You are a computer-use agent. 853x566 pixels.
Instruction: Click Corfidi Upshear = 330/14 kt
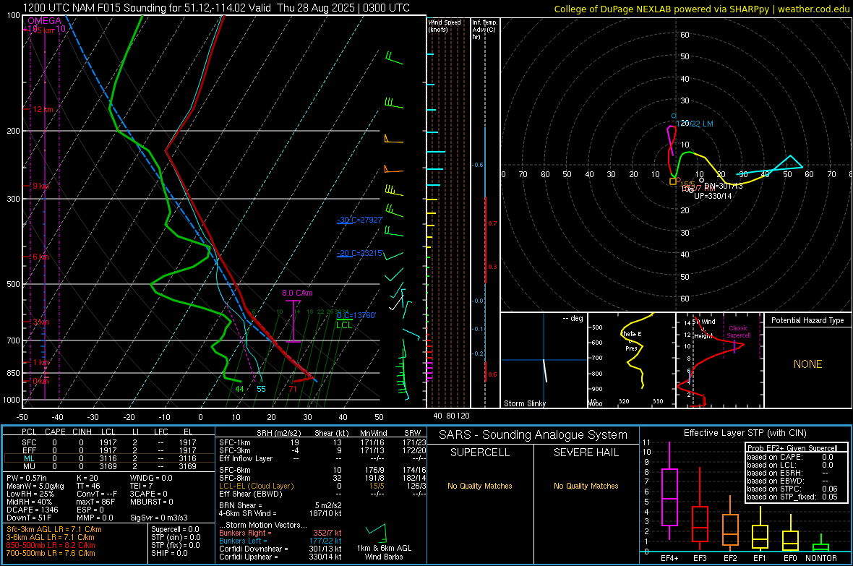point(280,557)
